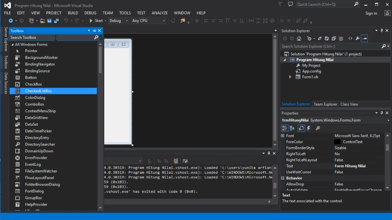Click the Navigate Backward toolbar arrow
Image resolution: width=392 pixels, height=220 pixels.
pos(11,21)
